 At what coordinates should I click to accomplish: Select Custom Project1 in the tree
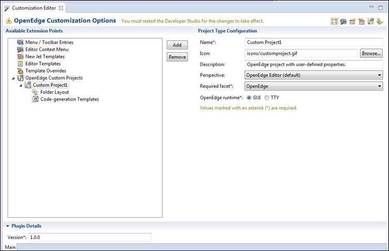coord(50,85)
